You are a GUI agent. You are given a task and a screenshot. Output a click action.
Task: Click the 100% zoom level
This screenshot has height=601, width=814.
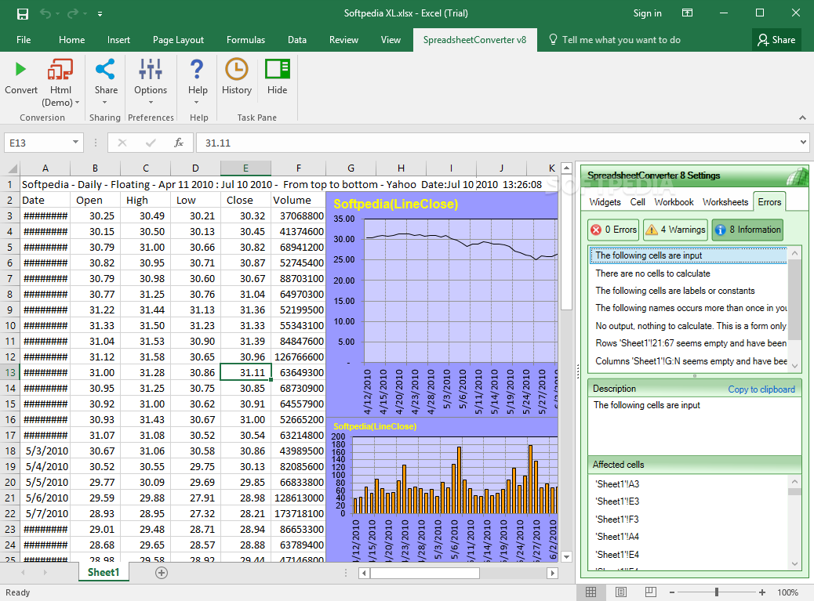pyautogui.click(x=787, y=592)
